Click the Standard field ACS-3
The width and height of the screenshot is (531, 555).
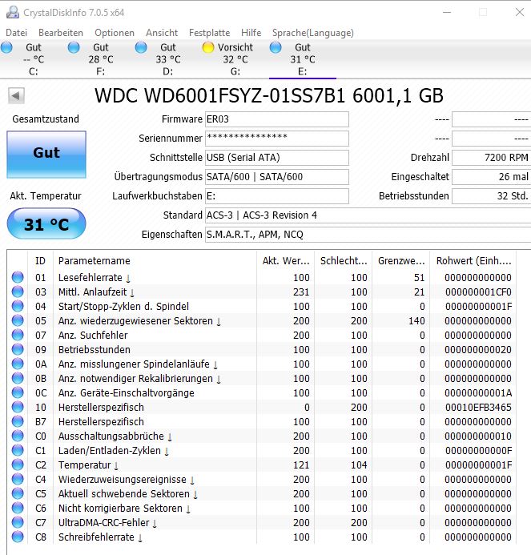tap(368, 215)
